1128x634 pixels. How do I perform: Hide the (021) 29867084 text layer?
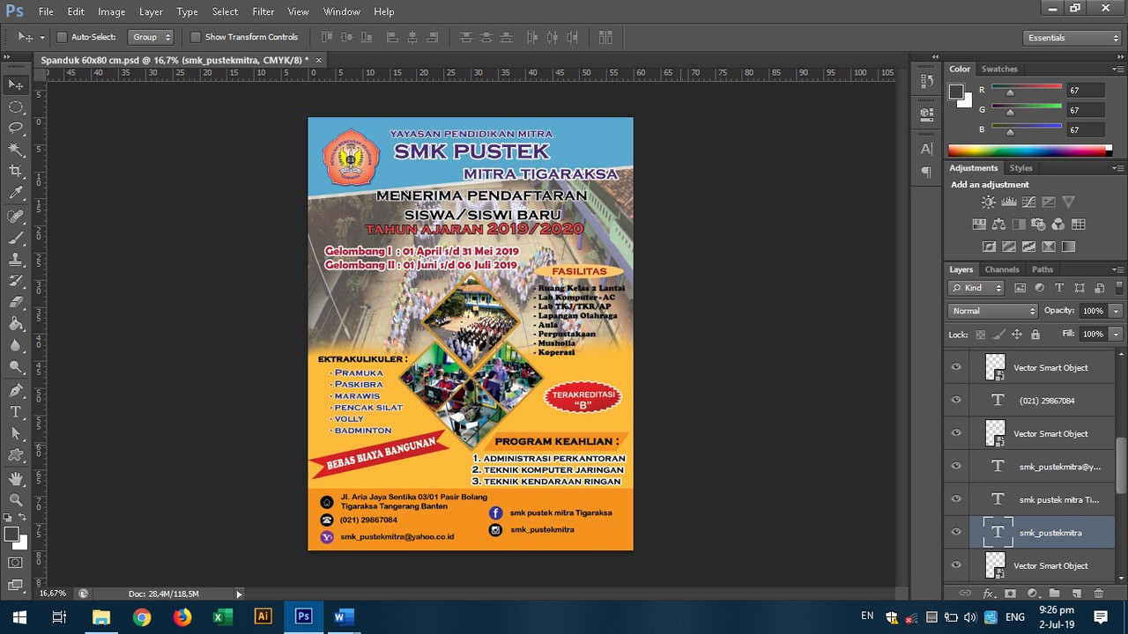tap(956, 400)
